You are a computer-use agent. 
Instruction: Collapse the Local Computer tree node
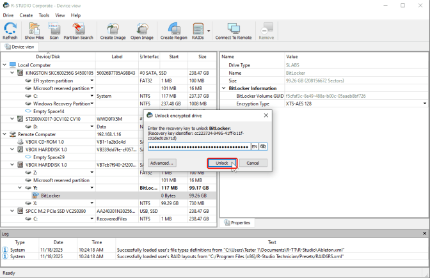tap(5, 65)
